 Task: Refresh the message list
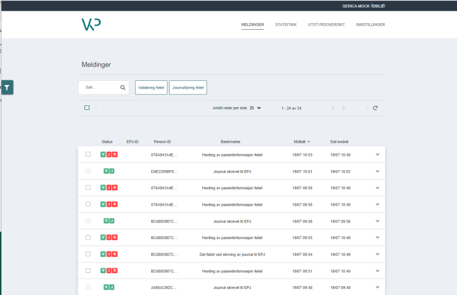coord(375,108)
